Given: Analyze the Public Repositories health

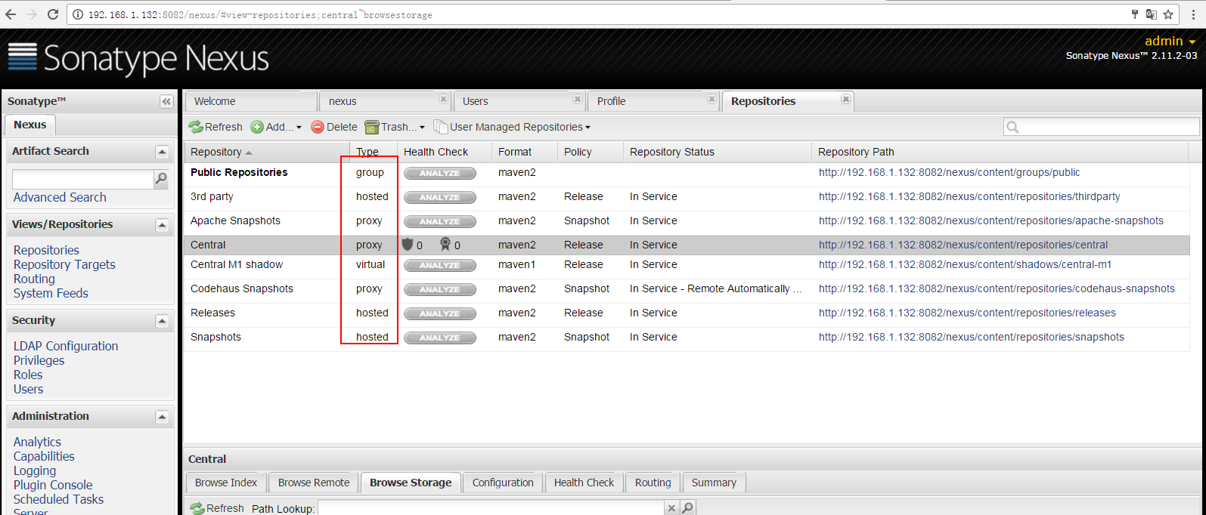Looking at the screenshot, I should click(x=440, y=173).
